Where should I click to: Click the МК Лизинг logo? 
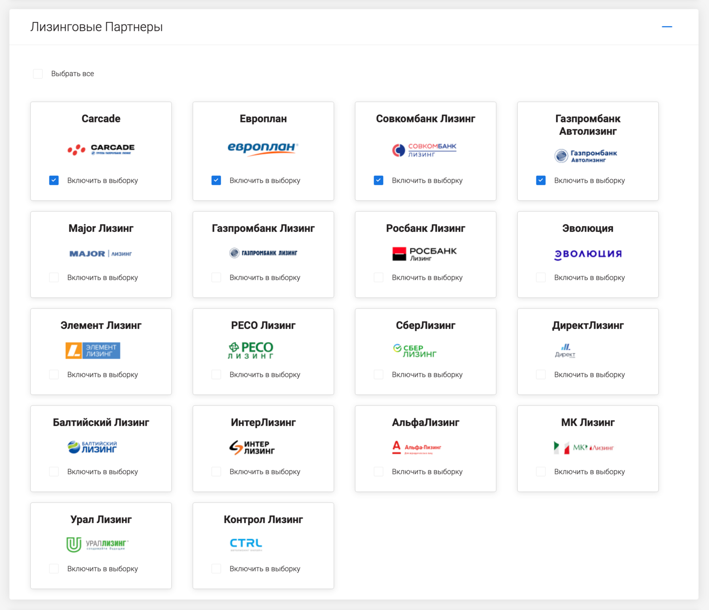pos(584,447)
